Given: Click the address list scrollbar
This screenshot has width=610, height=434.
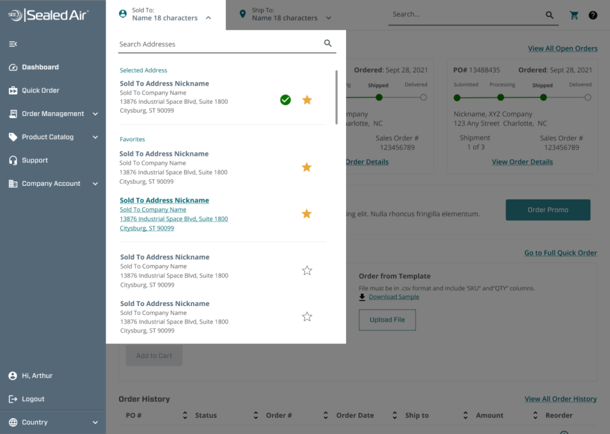Looking at the screenshot, I should point(337,97).
